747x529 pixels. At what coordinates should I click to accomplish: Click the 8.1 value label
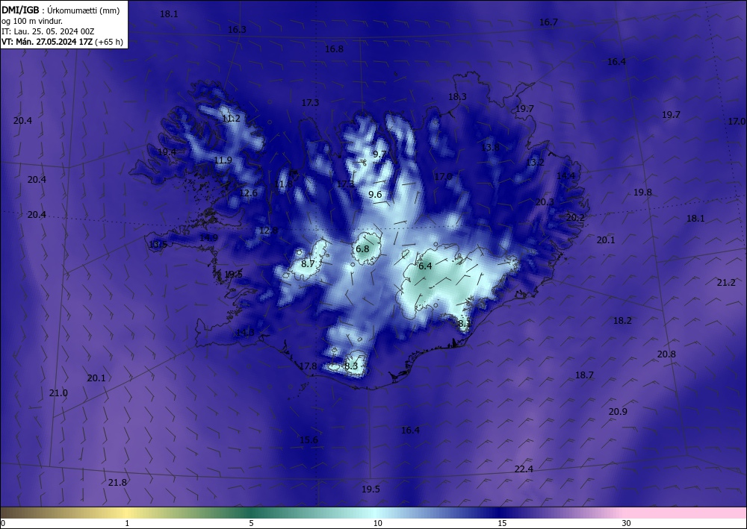[465, 324]
